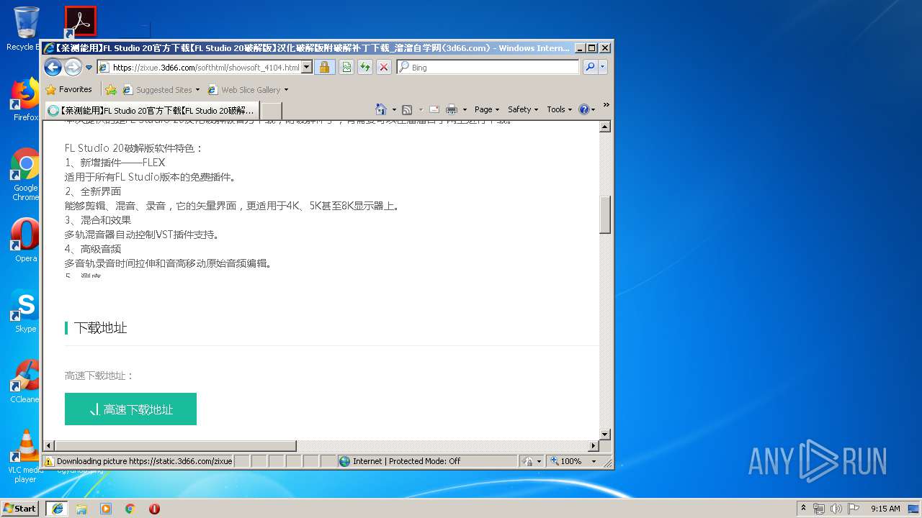Click the green 高速下载地址 download button
The height and width of the screenshot is (518, 922).
tap(130, 409)
